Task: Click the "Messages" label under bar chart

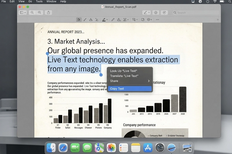Action: (78, 128)
